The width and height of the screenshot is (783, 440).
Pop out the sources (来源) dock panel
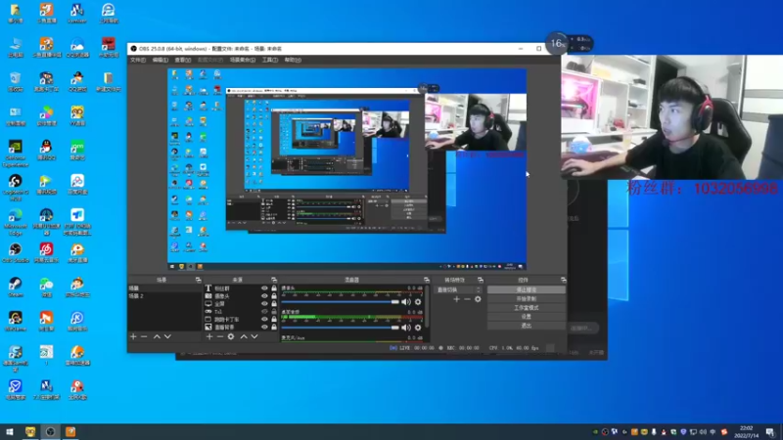click(x=274, y=280)
